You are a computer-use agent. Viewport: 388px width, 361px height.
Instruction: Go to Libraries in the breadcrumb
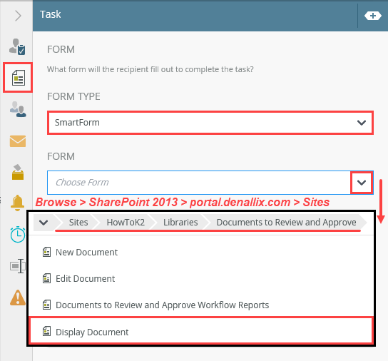180,223
